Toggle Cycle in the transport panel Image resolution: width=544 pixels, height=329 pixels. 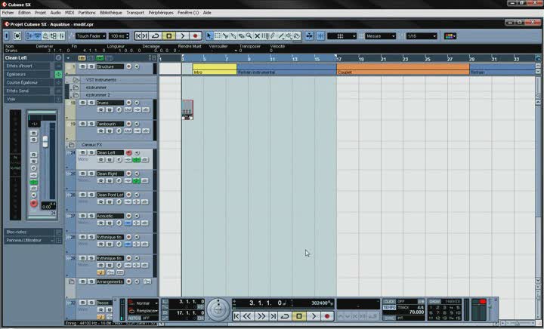(285, 316)
